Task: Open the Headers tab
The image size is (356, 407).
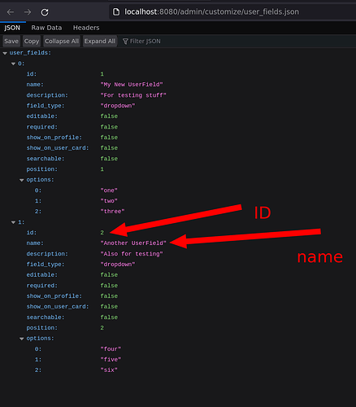Action: click(x=86, y=28)
